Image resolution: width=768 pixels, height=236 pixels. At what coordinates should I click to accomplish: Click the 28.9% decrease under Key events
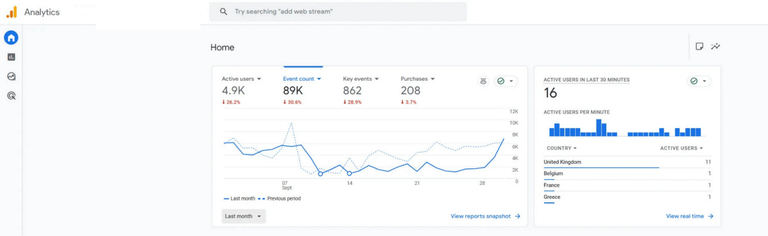pyautogui.click(x=352, y=102)
